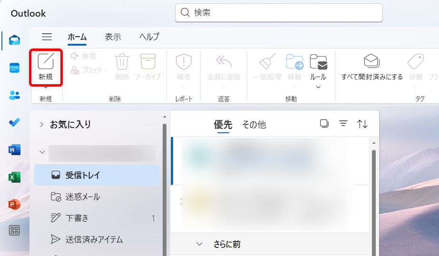The height and width of the screenshot is (256, 439).
Task: Expand the ルール dropdown chevron
Action: coord(318,87)
